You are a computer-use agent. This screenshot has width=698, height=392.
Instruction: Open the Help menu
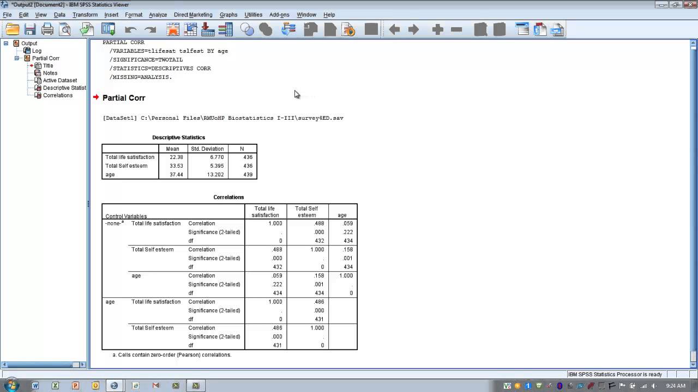329,15
